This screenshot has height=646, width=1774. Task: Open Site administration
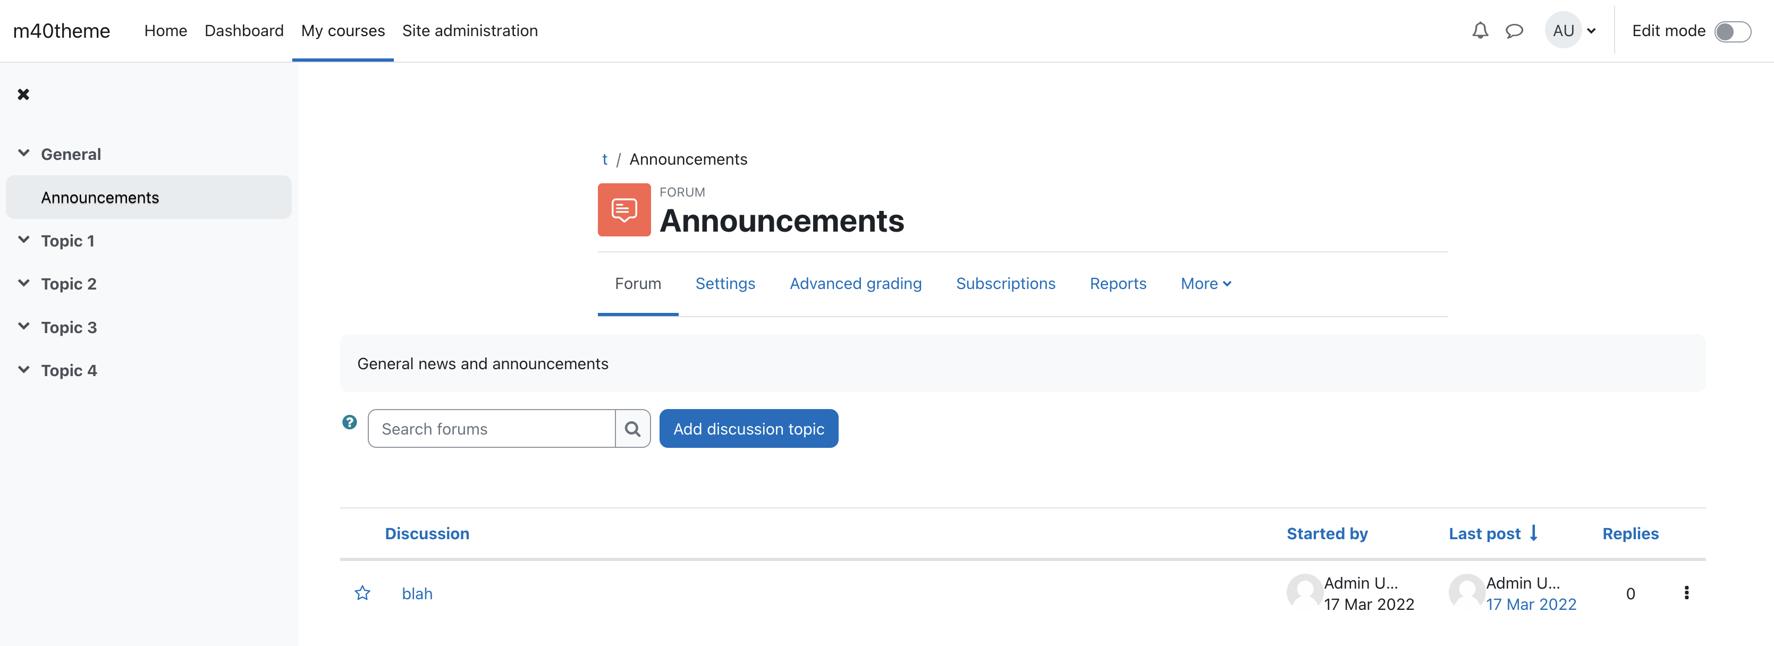pyautogui.click(x=470, y=31)
